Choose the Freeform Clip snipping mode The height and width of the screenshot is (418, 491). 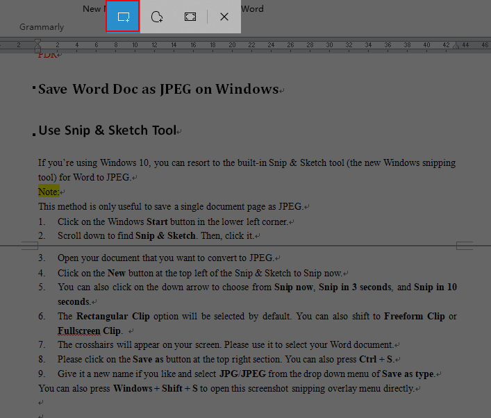click(x=156, y=17)
